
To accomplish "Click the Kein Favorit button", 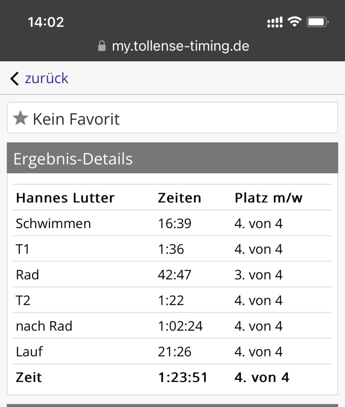I will [172, 118].
